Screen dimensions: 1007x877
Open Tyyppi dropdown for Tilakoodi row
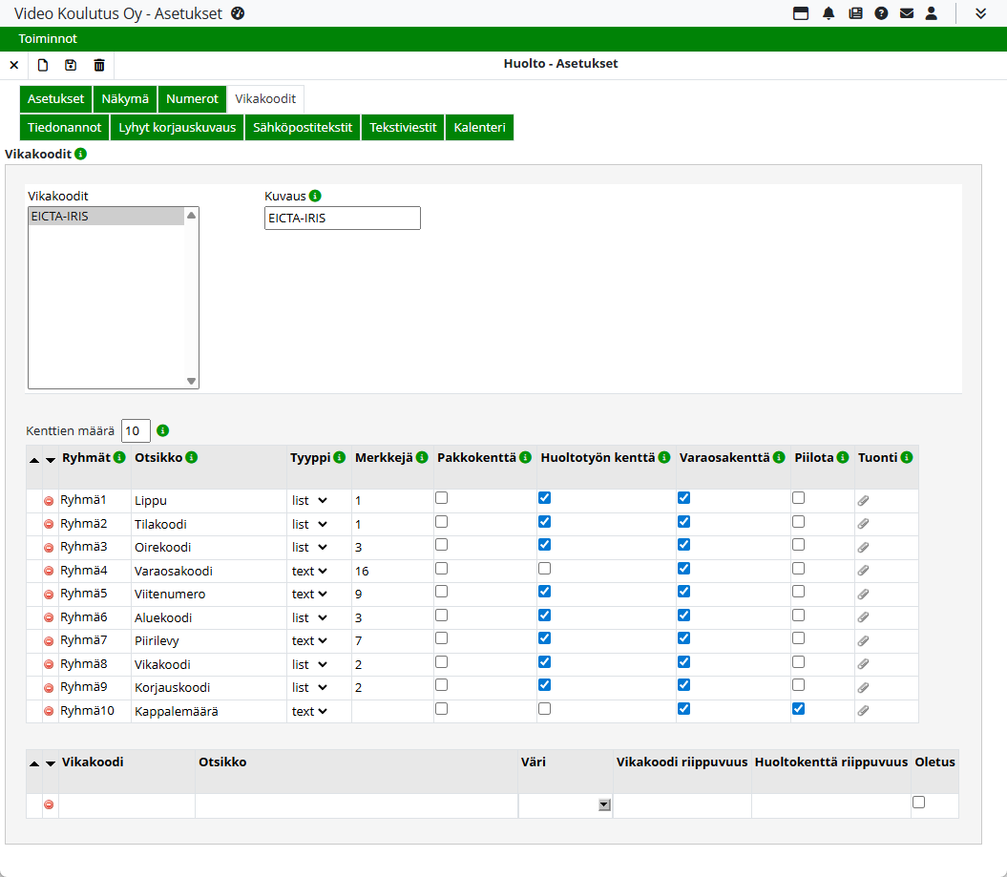point(309,524)
